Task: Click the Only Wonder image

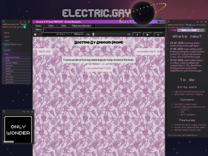Action: (x=18, y=129)
